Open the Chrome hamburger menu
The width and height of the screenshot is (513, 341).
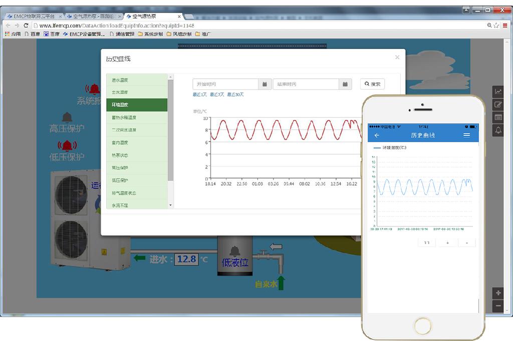click(x=505, y=25)
